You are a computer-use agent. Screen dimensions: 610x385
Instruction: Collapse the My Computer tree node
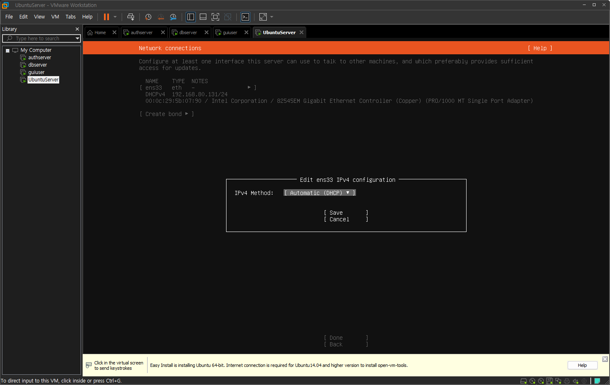(x=7, y=51)
